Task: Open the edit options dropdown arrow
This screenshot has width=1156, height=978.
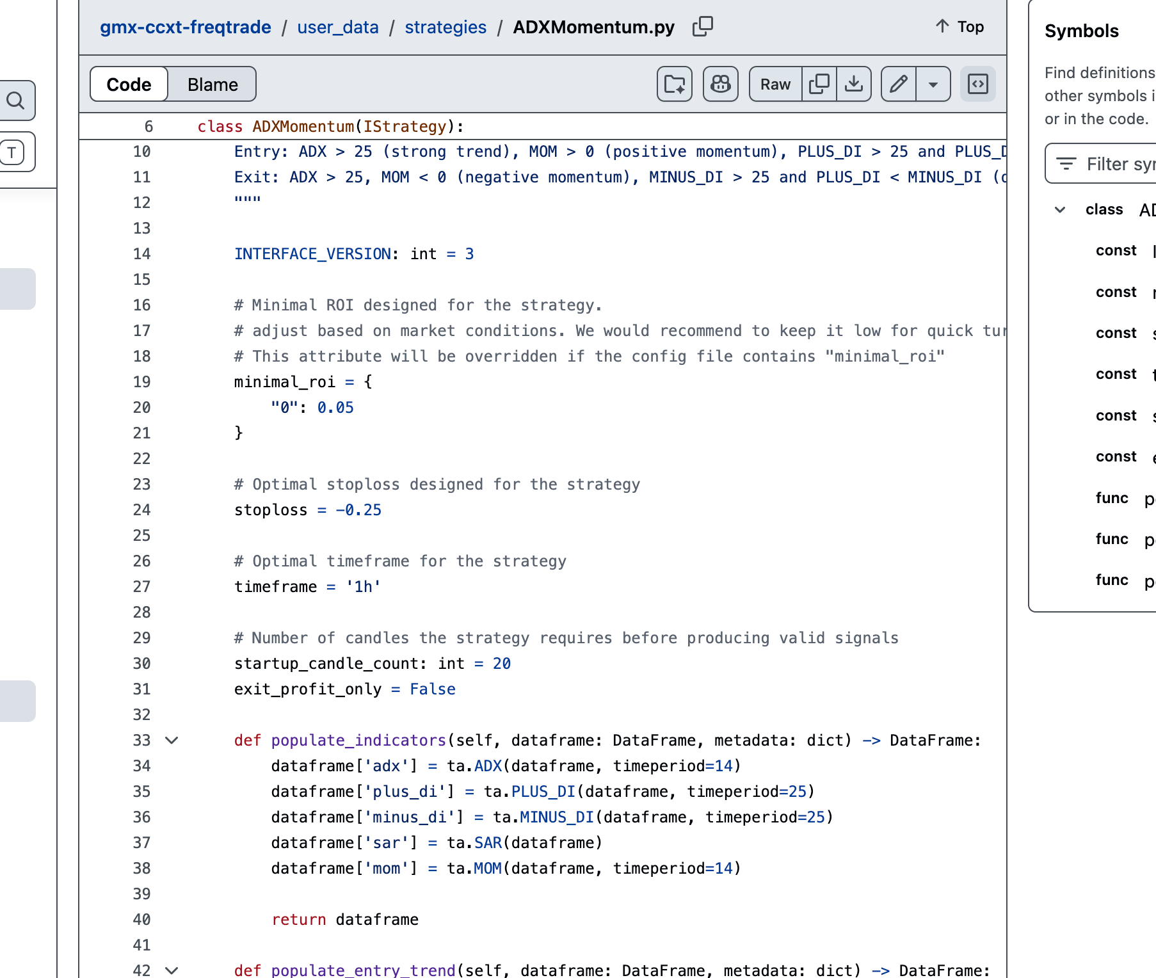Action: click(x=933, y=84)
